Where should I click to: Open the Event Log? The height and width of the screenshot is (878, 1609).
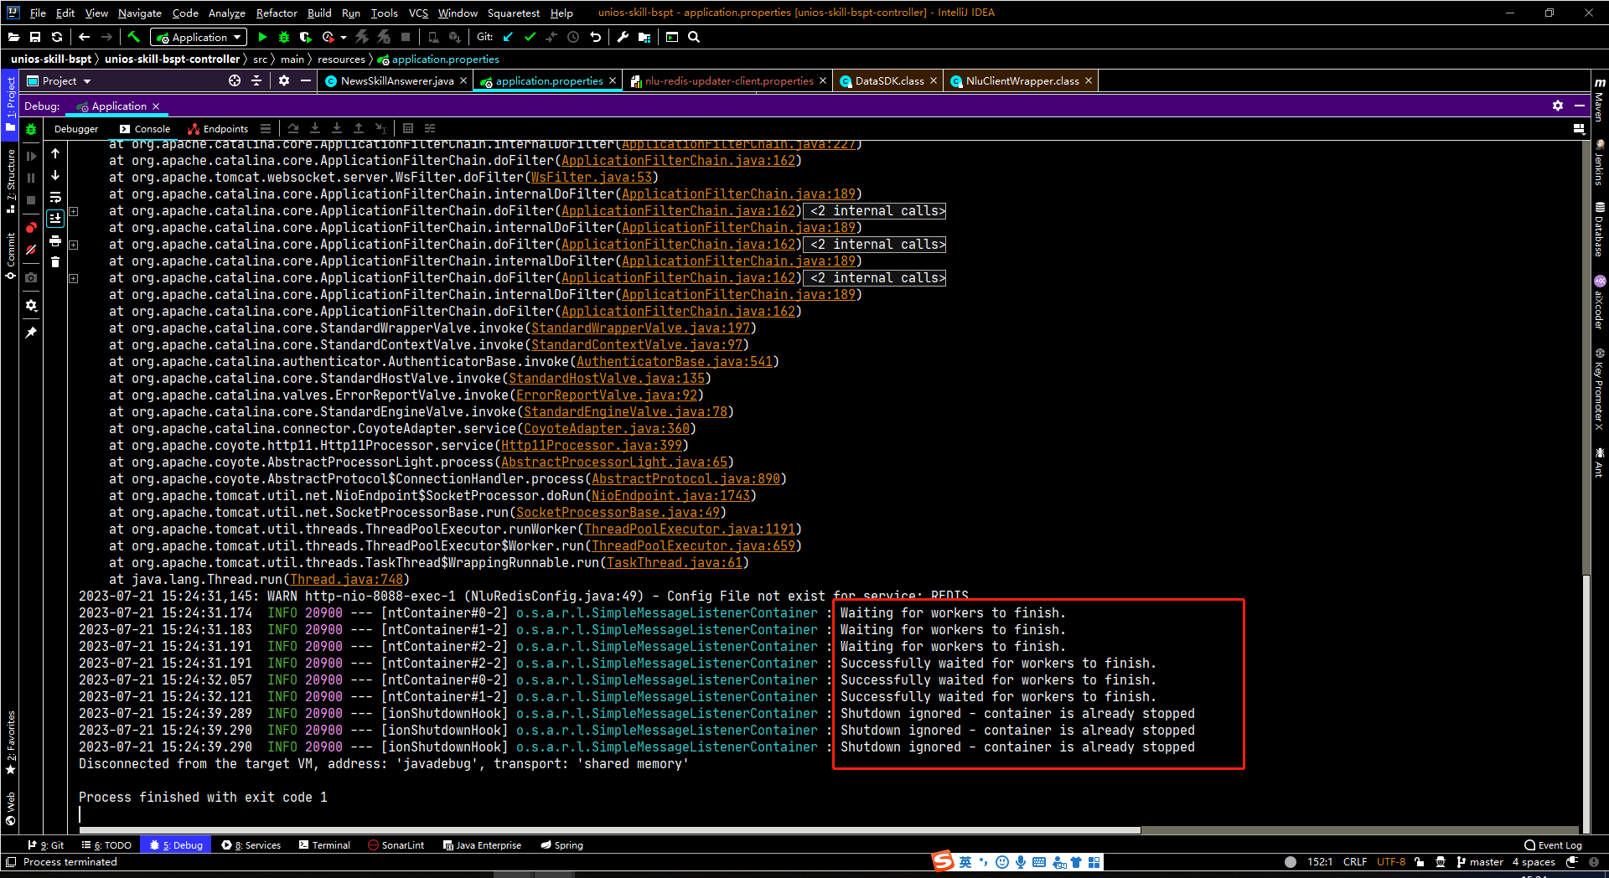click(x=1553, y=845)
